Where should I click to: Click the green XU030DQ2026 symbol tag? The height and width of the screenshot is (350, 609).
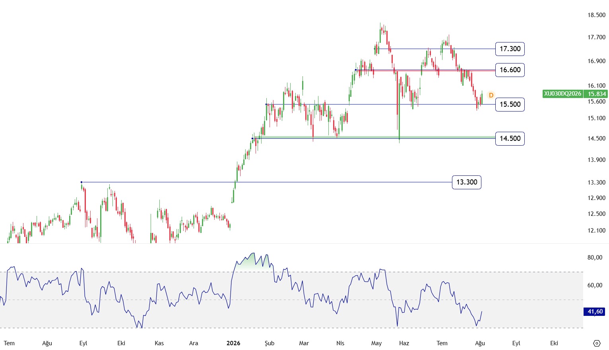click(562, 94)
